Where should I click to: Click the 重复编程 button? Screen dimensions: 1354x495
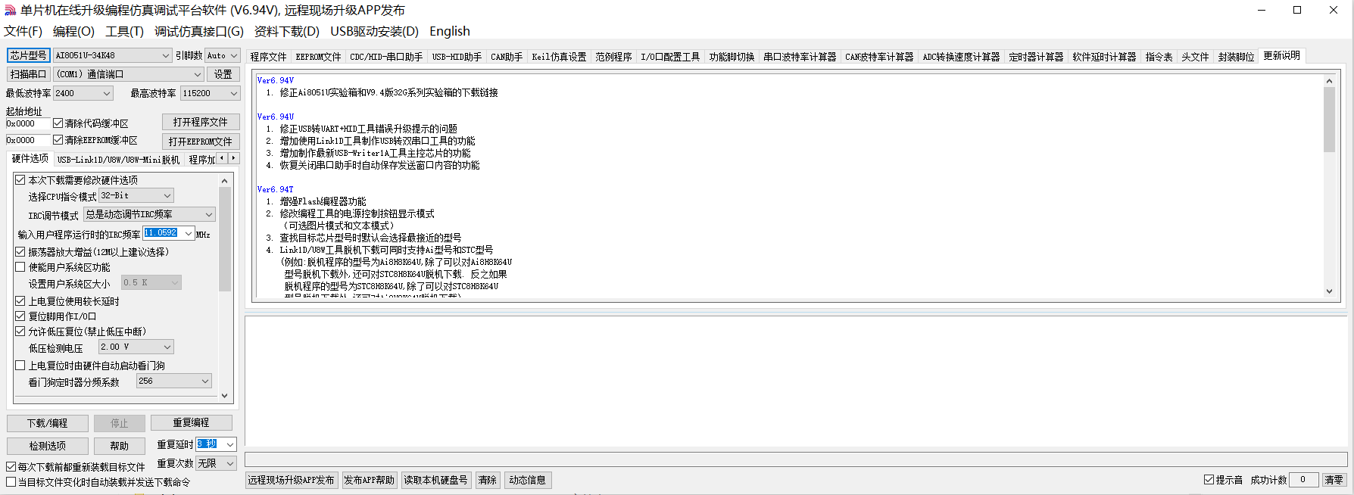pos(191,422)
